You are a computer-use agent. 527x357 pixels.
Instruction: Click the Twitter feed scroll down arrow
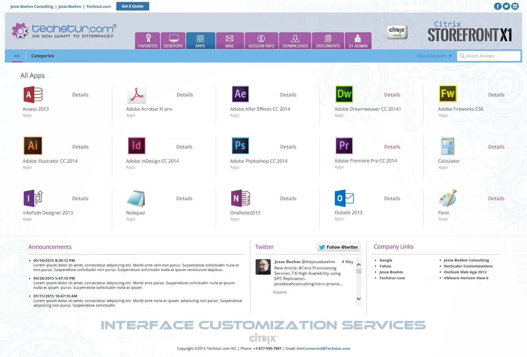coord(359,299)
